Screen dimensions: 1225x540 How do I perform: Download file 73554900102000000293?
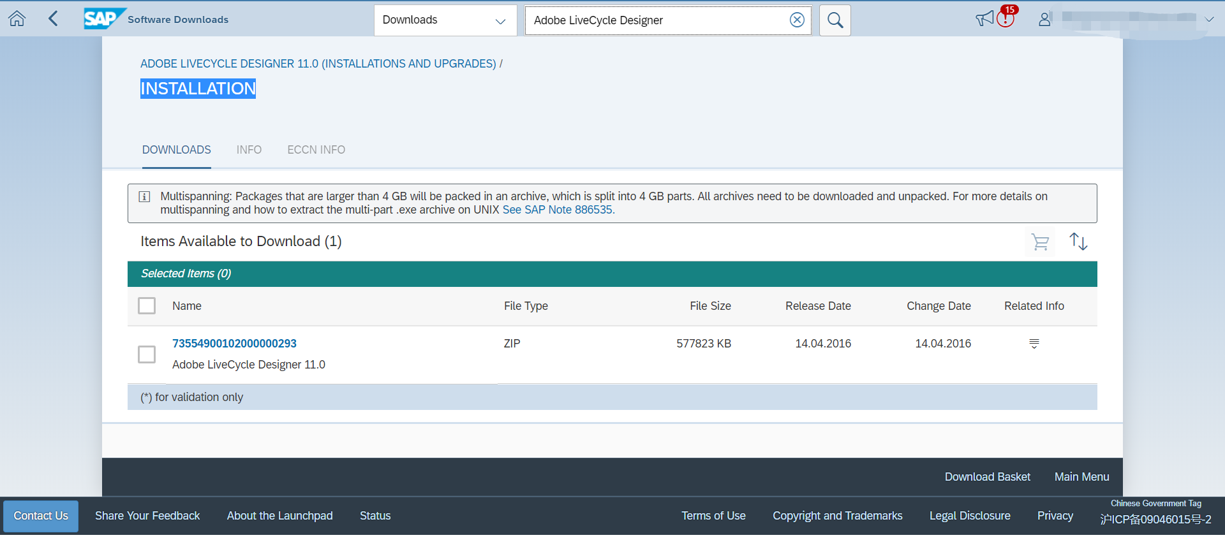234,344
